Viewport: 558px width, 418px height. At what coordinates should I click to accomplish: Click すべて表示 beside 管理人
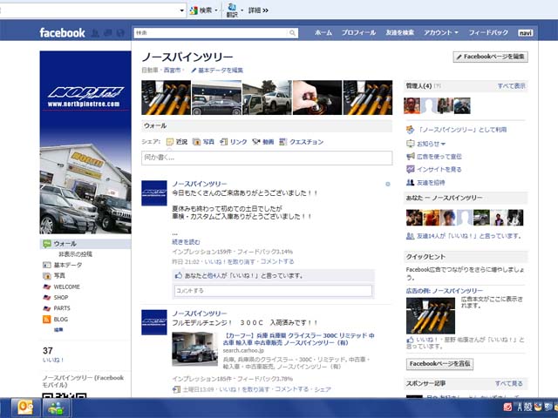(512, 85)
